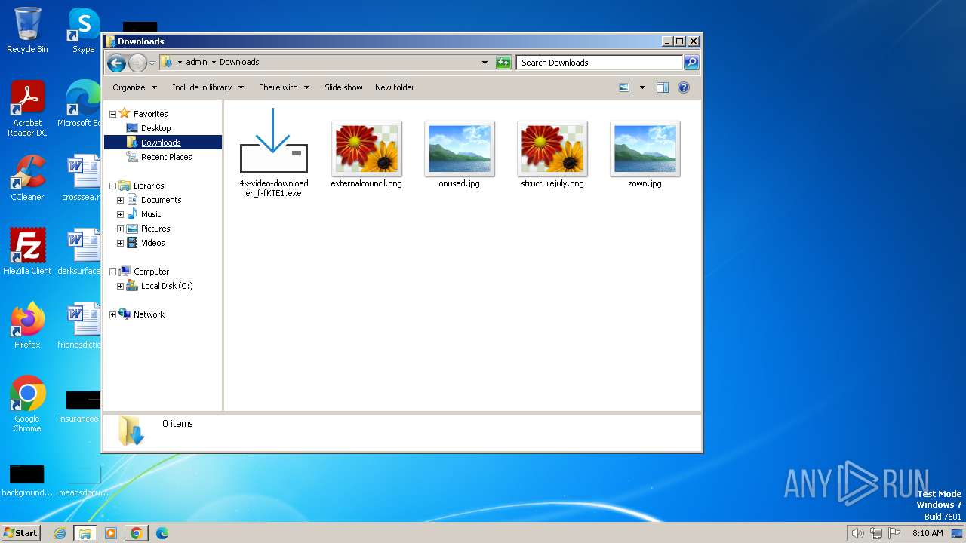
Task: Click the search magnifier icon
Action: point(691,63)
